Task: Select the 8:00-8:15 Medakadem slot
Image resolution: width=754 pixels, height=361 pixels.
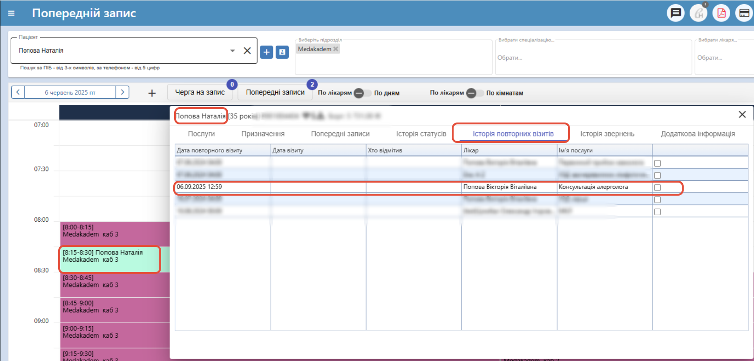Action: coord(115,234)
